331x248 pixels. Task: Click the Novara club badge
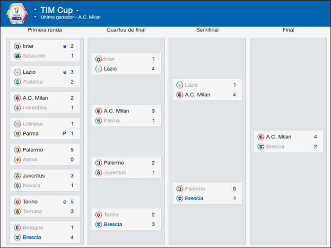pos(17,186)
